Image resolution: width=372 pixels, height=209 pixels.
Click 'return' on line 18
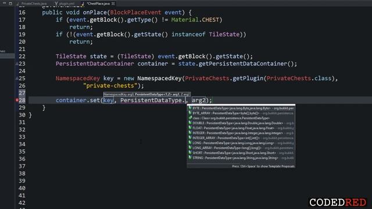[80, 27]
